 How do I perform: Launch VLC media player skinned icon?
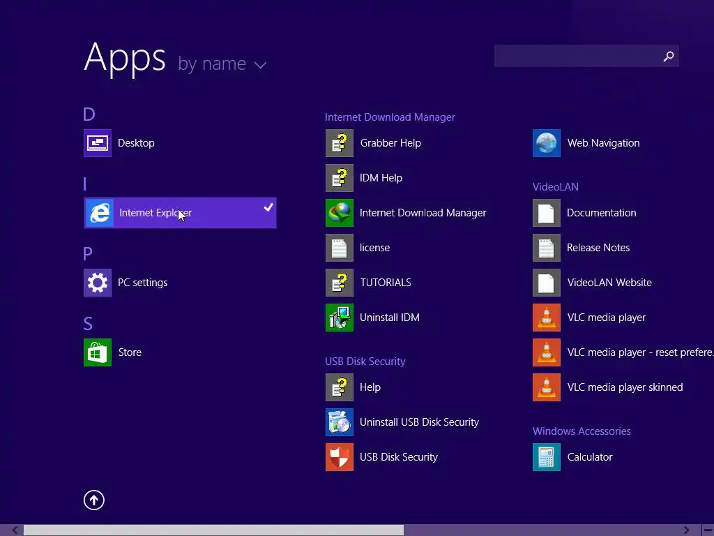click(547, 387)
